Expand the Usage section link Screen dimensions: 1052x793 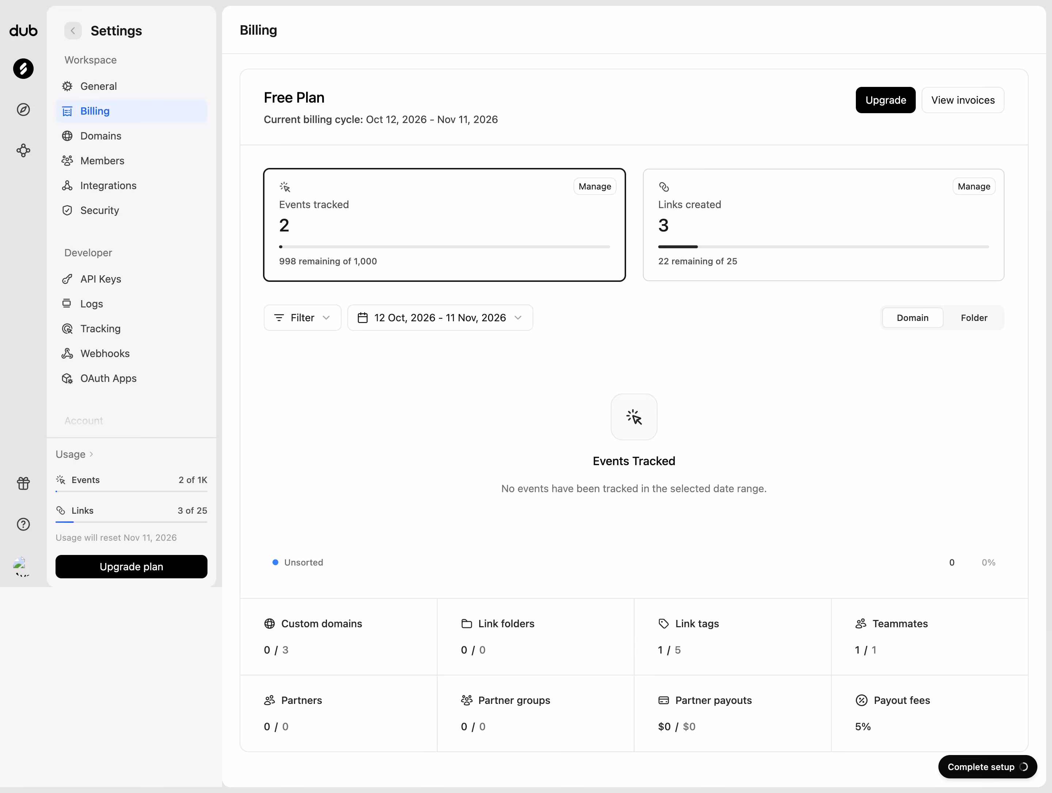click(75, 454)
